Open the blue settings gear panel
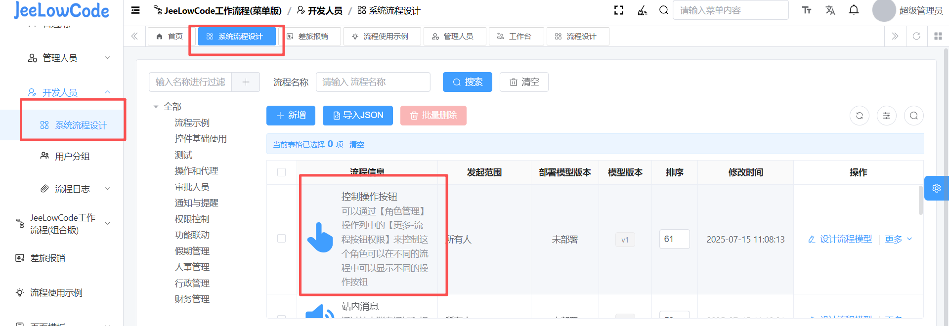Screen dimensions: 949x326 (x=936, y=188)
